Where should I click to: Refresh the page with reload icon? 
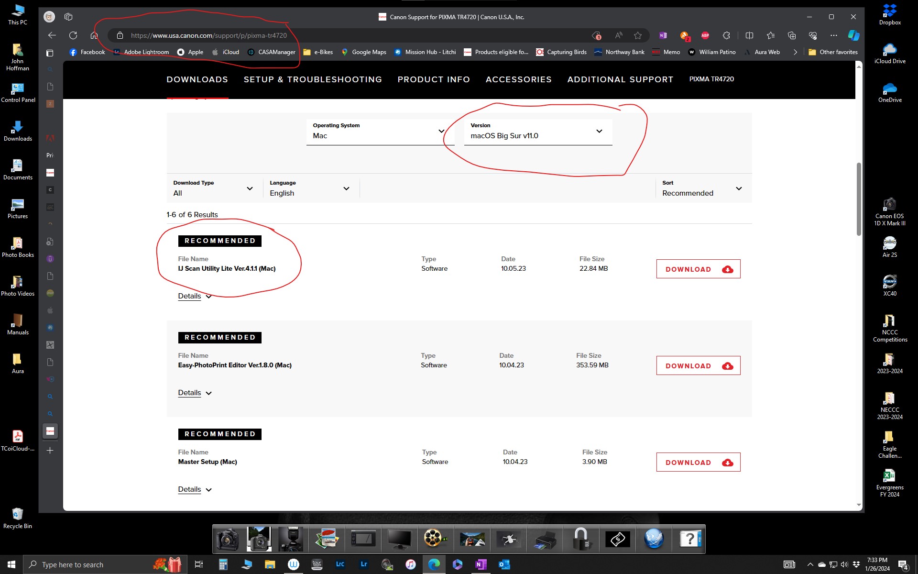click(73, 35)
